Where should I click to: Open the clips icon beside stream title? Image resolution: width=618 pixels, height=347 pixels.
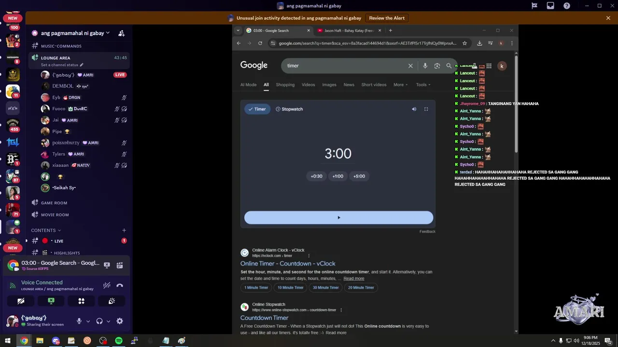pyautogui.click(x=120, y=265)
